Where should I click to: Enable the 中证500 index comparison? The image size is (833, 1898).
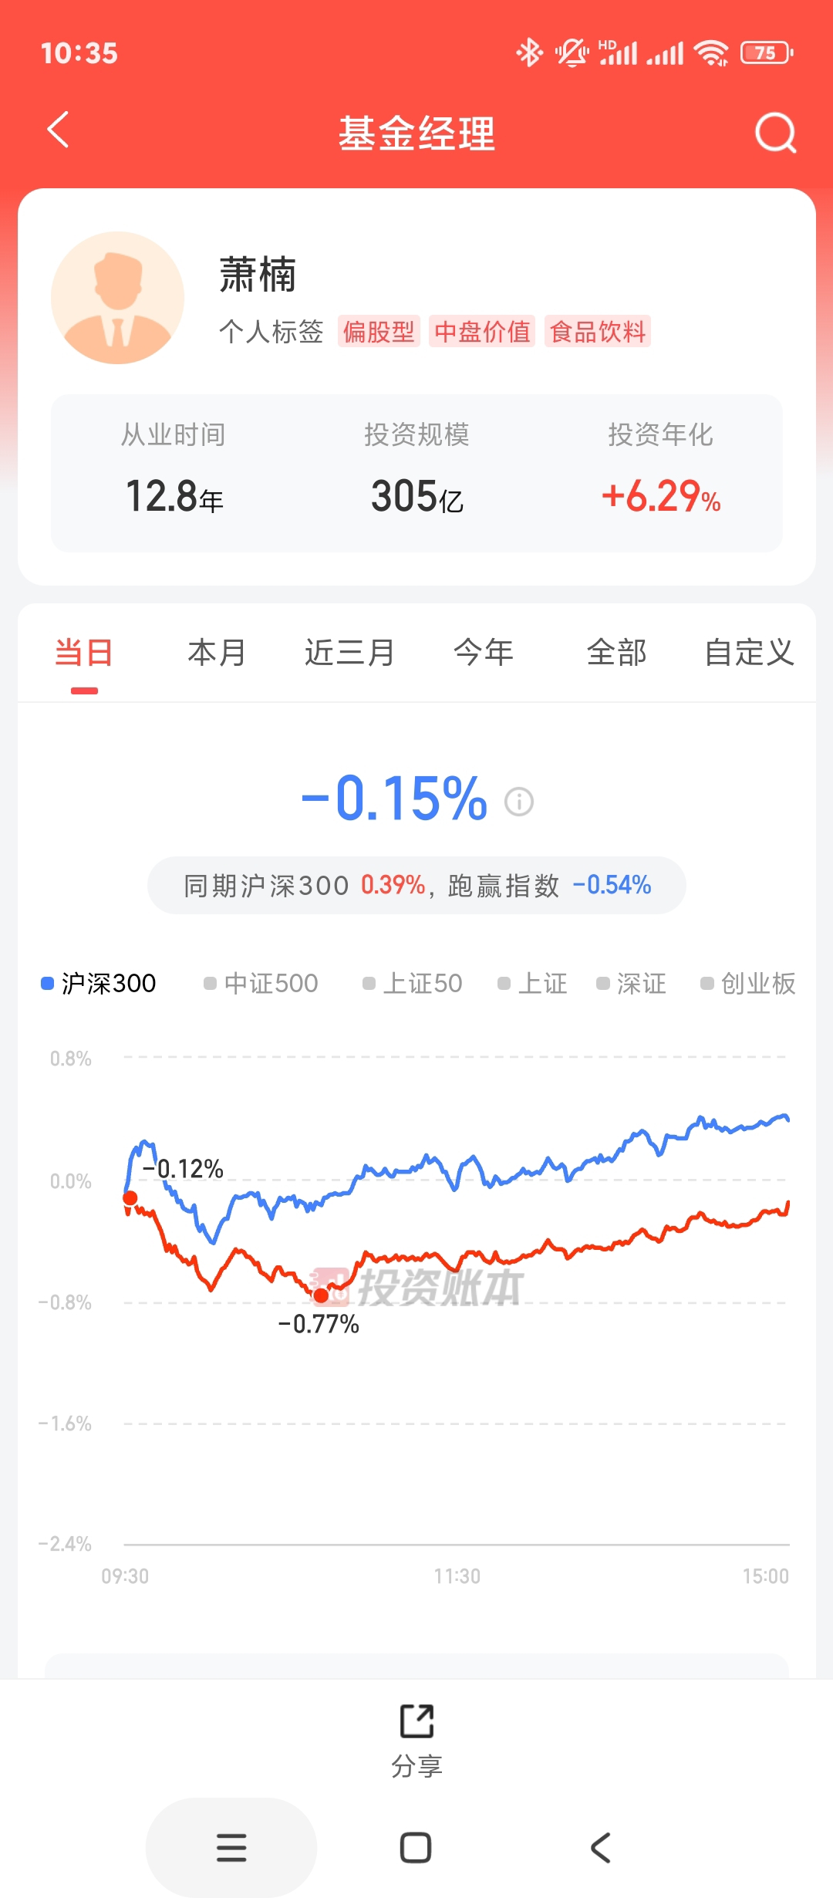click(x=261, y=983)
